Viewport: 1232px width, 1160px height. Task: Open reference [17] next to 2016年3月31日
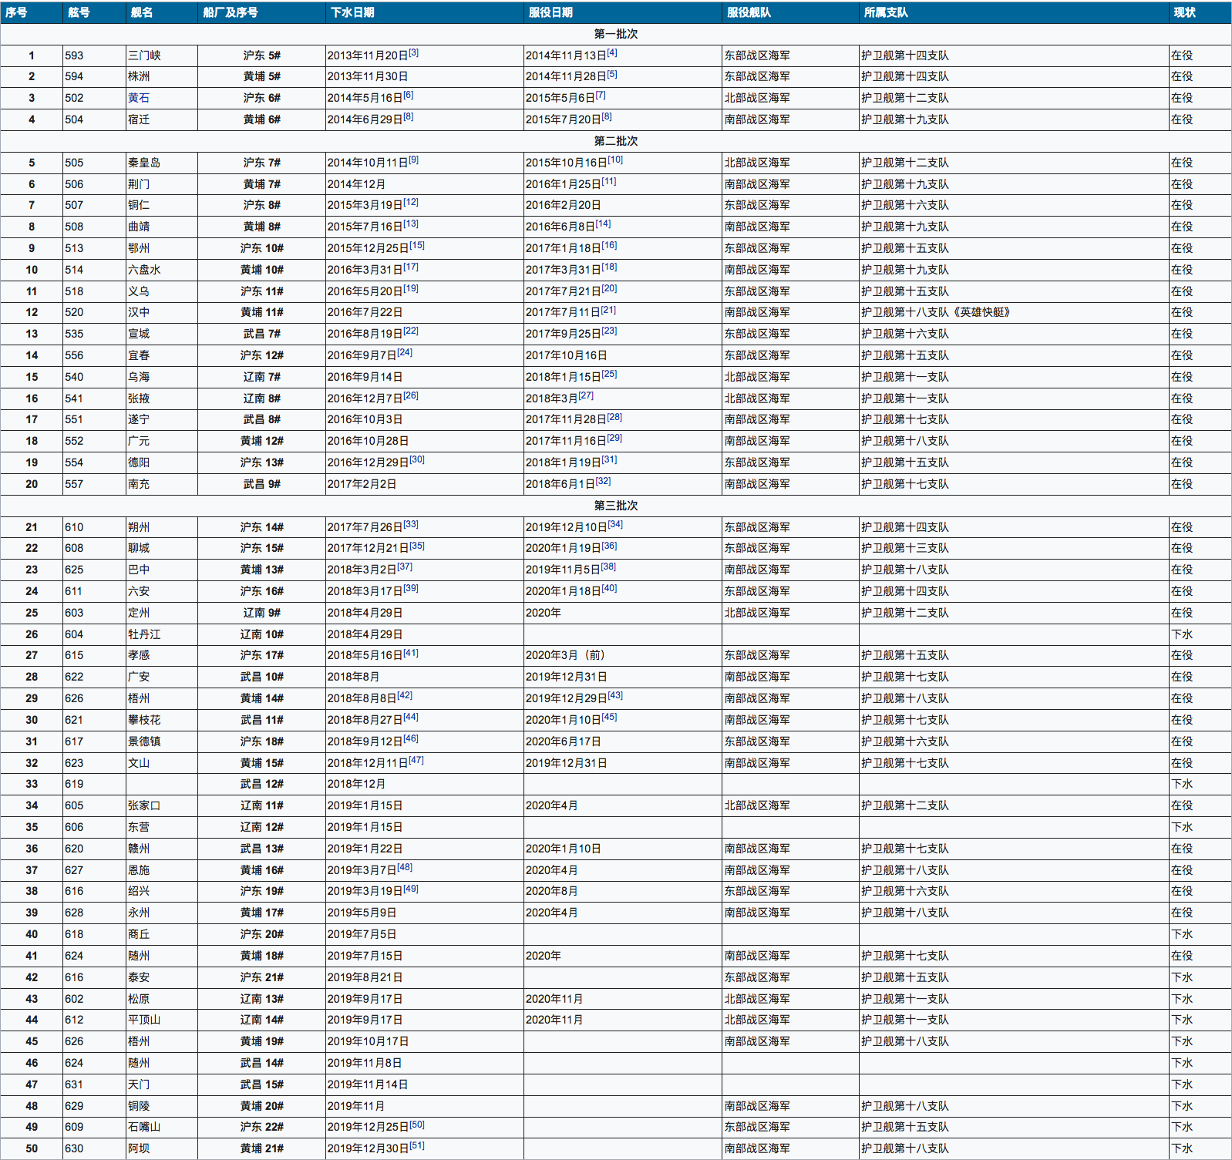pos(410,267)
